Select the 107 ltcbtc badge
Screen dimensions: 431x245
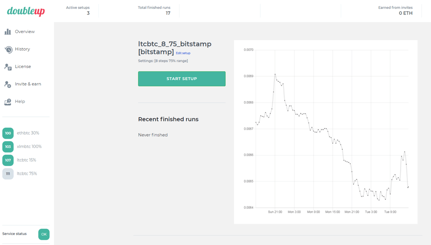tap(8, 160)
